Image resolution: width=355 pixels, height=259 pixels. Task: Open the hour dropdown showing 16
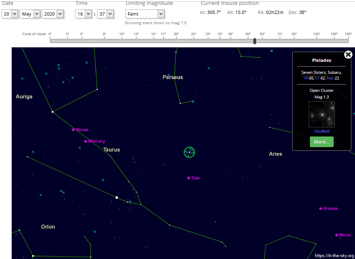[x=83, y=14]
